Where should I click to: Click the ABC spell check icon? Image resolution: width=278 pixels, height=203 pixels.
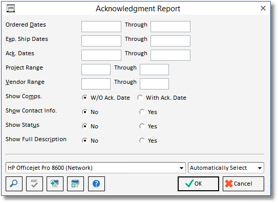tap(34, 184)
